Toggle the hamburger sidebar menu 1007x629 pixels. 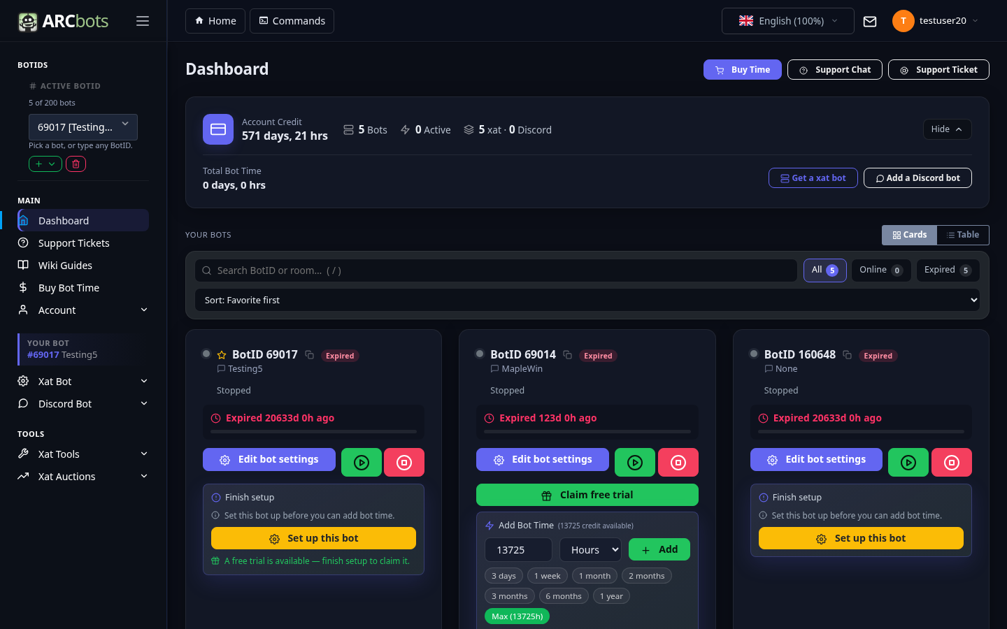click(x=143, y=21)
